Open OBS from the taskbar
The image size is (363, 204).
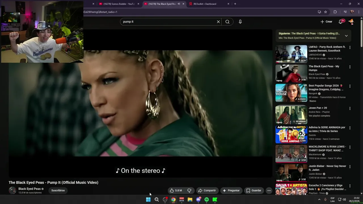165,199
